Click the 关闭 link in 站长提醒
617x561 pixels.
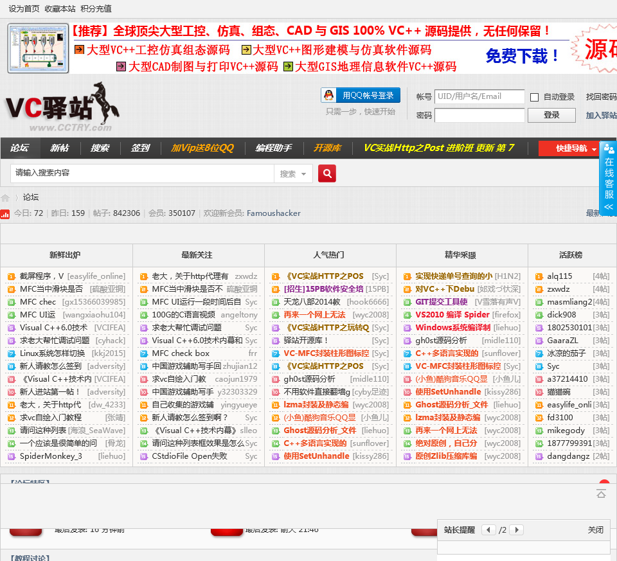(x=595, y=530)
